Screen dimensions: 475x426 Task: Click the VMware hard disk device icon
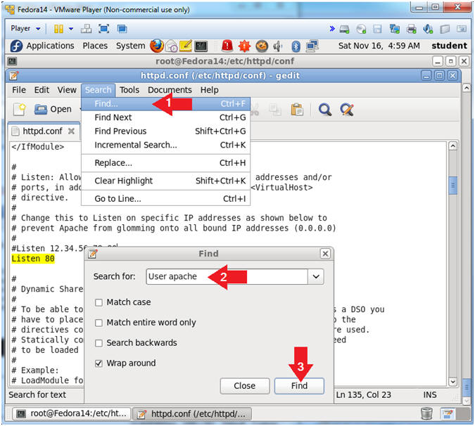coord(344,29)
